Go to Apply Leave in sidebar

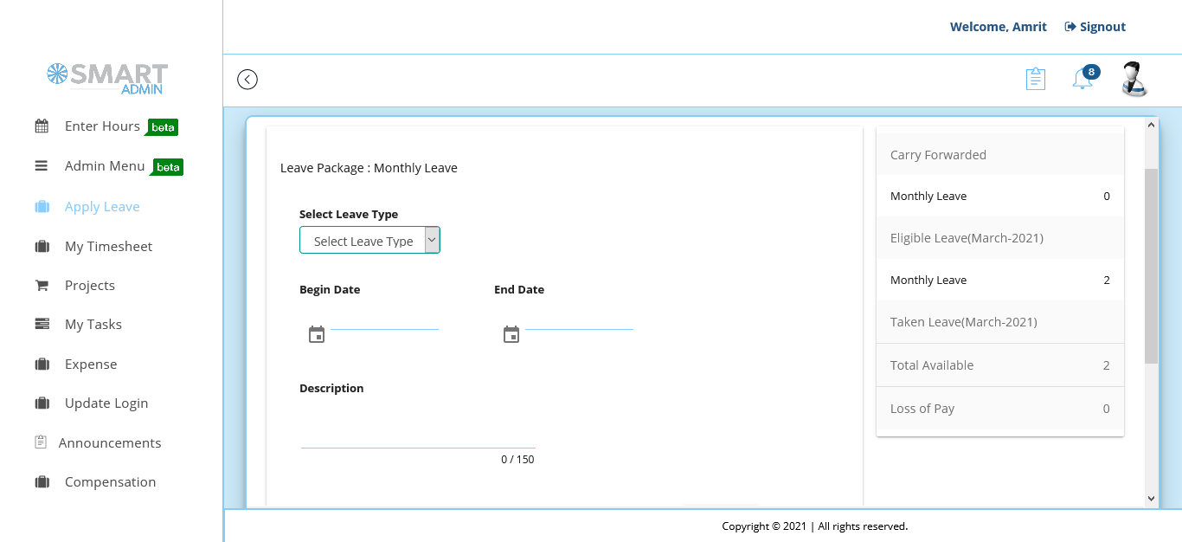(x=102, y=207)
